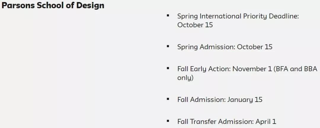Click the January 15 date
The image size is (320, 128).
coord(245,100)
